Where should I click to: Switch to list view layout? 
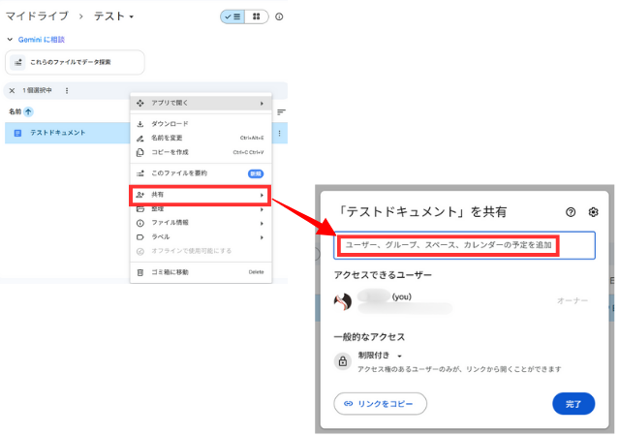(232, 16)
